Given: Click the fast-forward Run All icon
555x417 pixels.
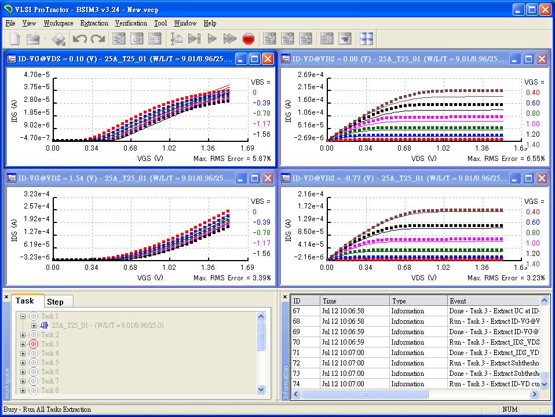Looking at the screenshot, I should [x=230, y=39].
